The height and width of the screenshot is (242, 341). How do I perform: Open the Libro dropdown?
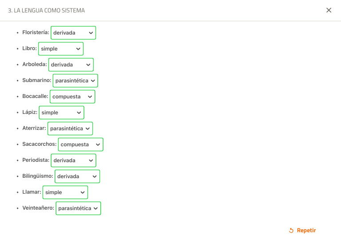pos(61,49)
